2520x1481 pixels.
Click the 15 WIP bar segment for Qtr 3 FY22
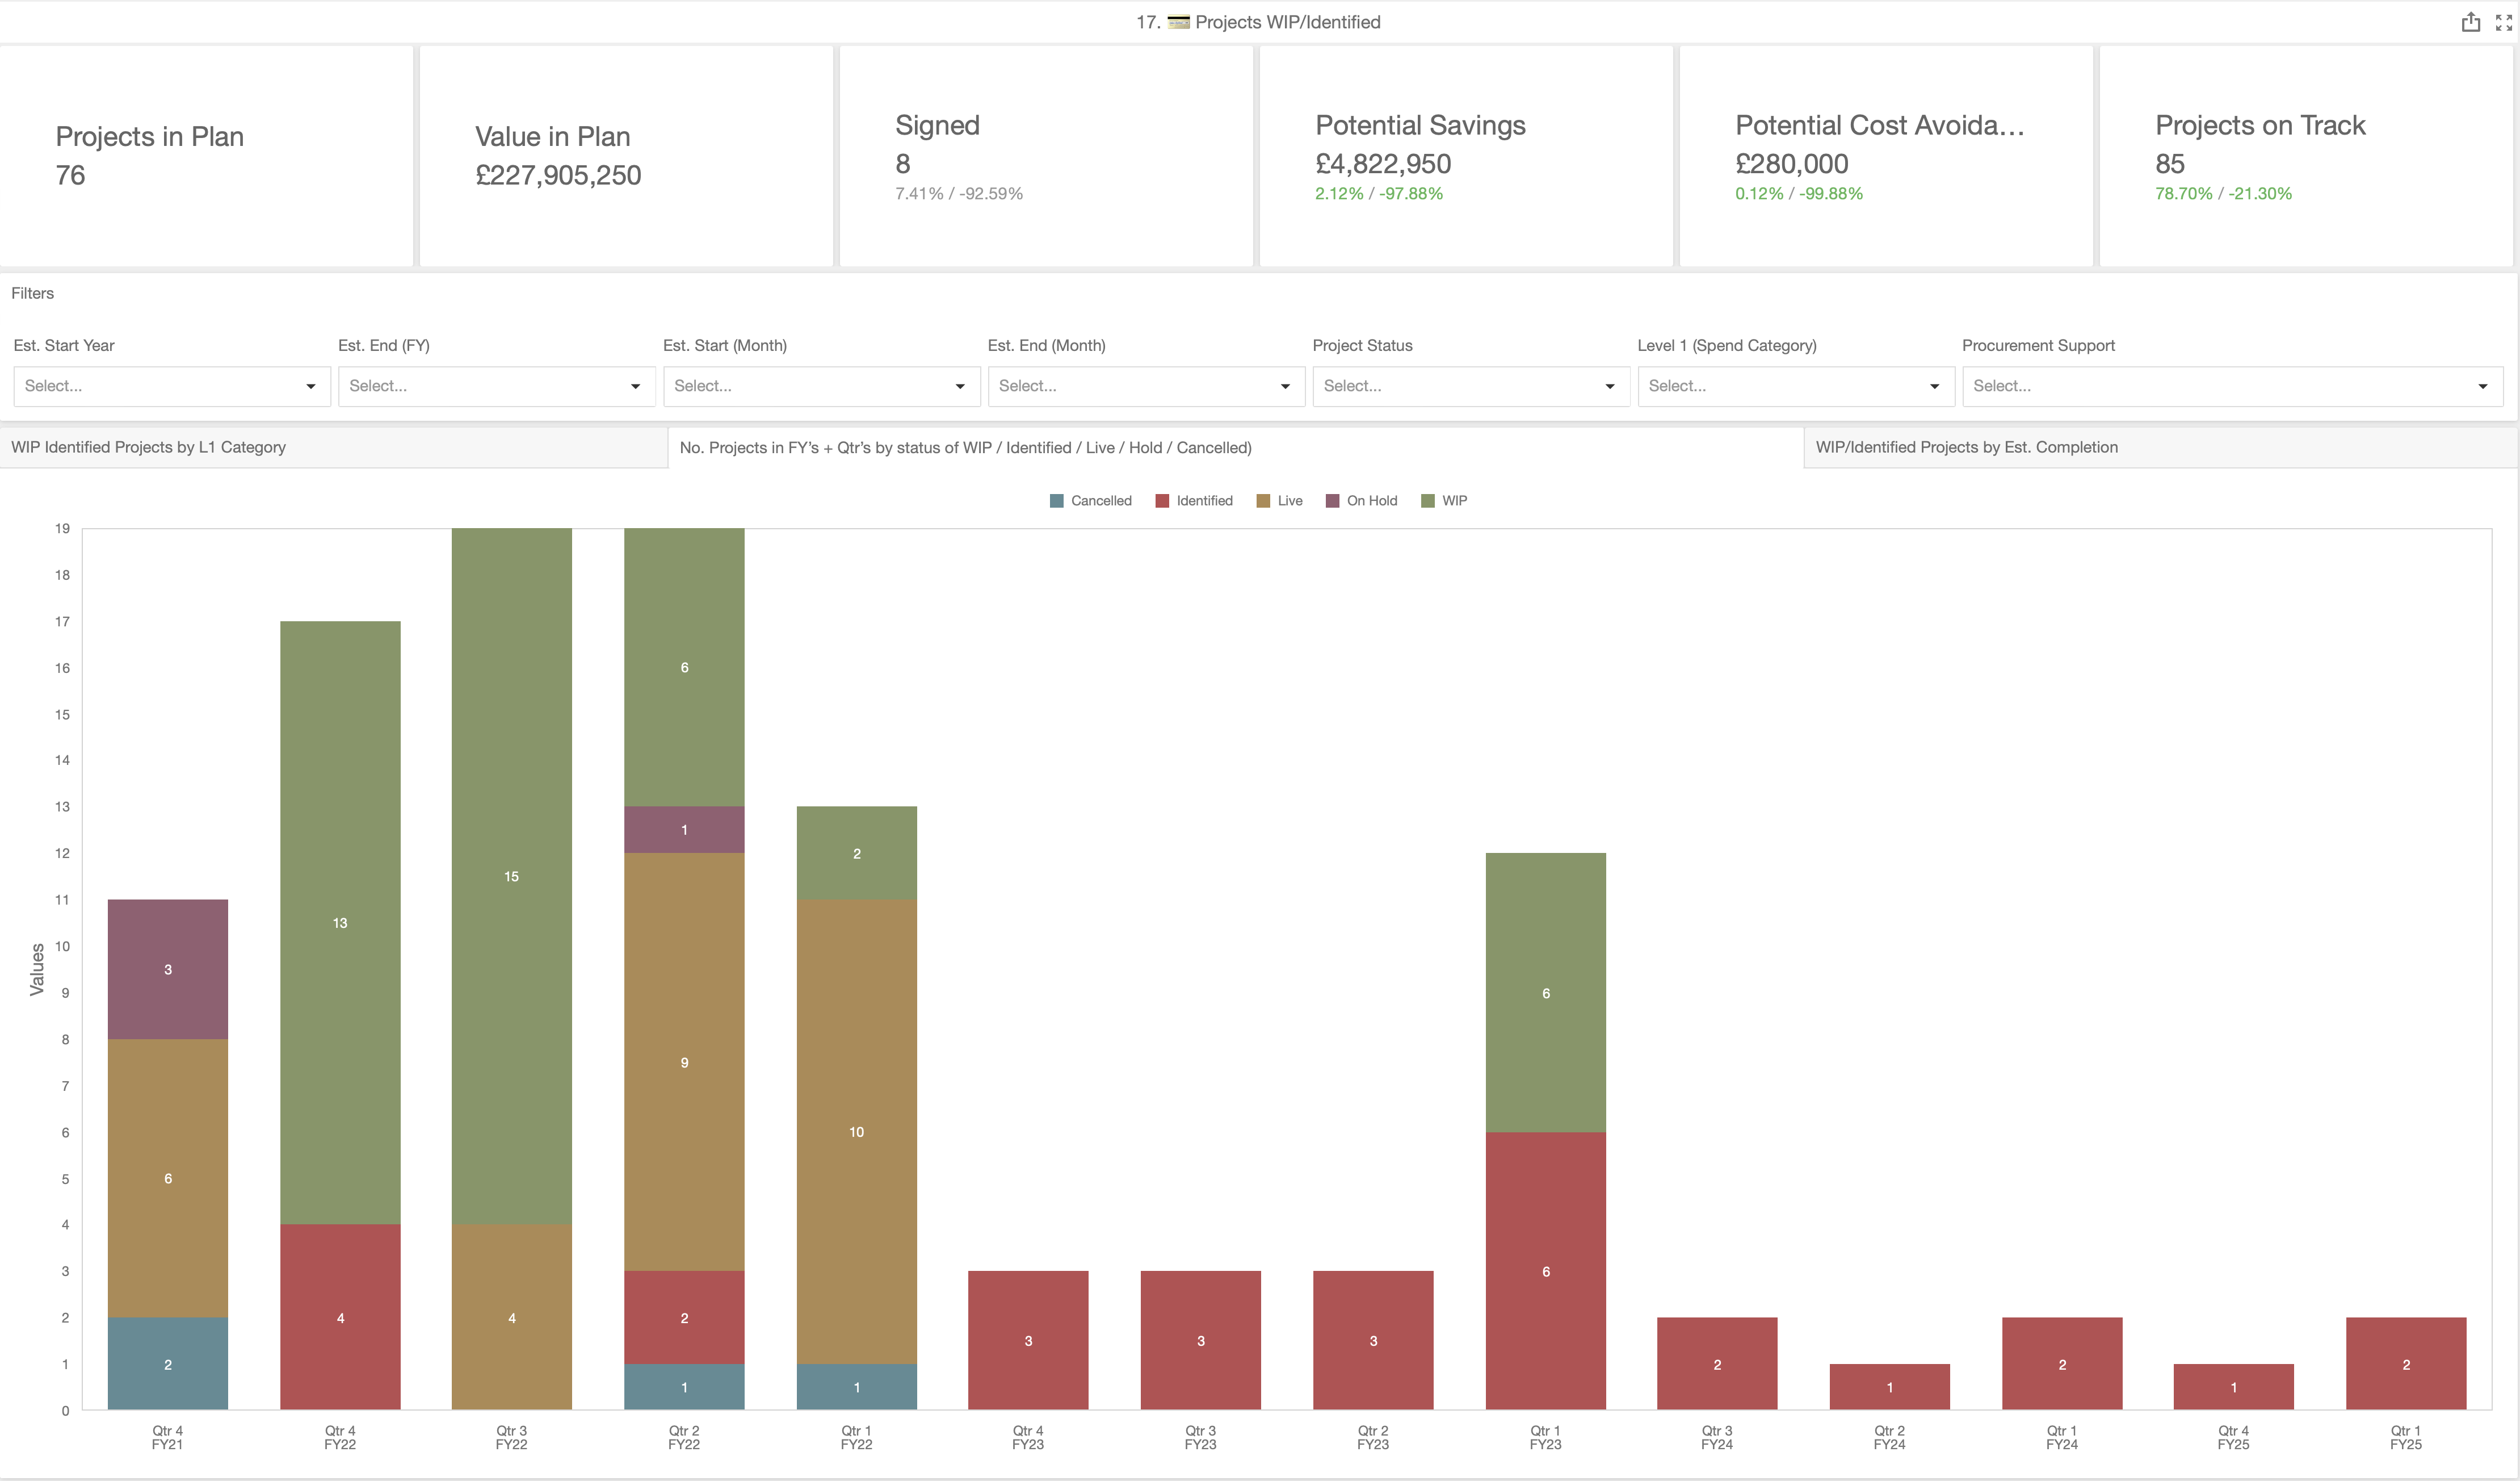pyautogui.click(x=511, y=876)
